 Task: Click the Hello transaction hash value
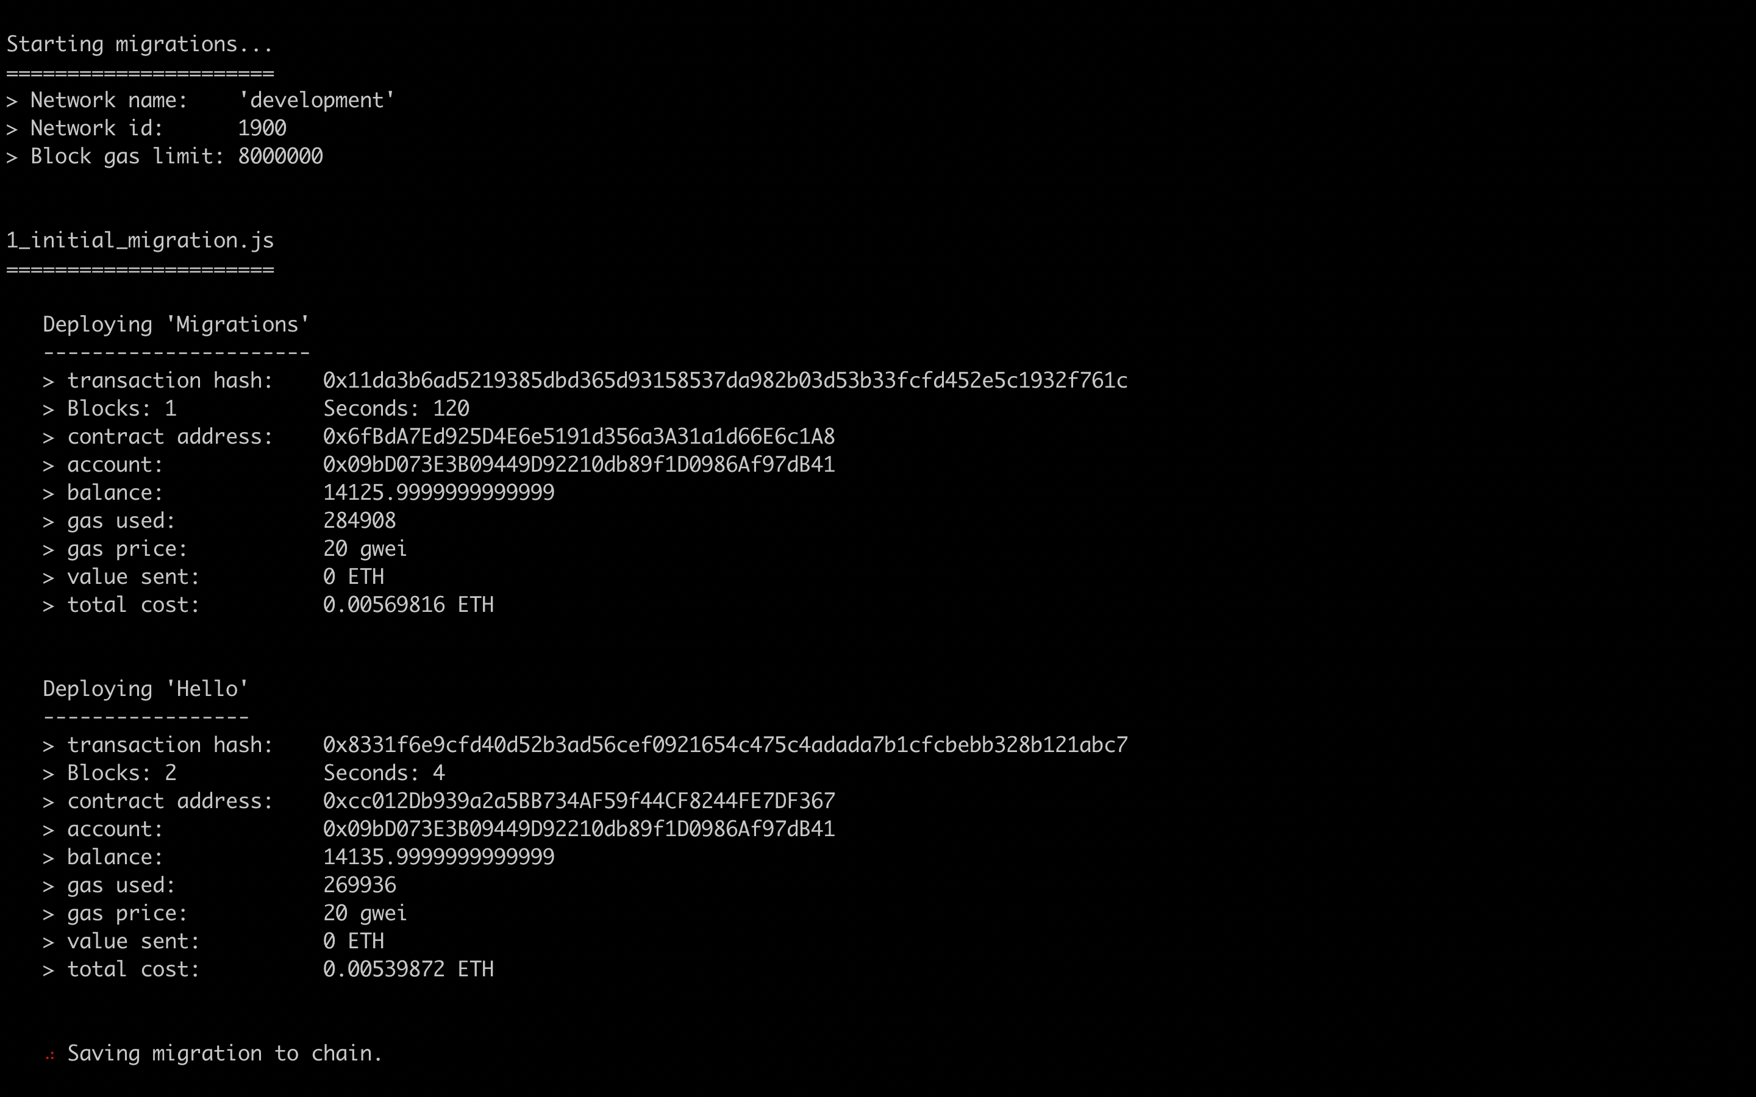pos(725,745)
